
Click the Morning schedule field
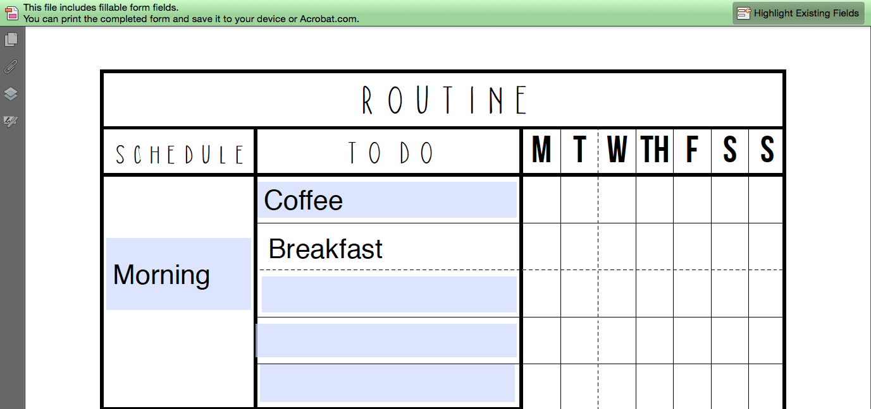coord(178,274)
